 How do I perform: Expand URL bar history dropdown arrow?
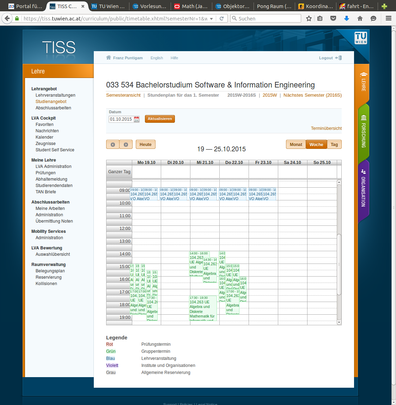tap(212, 19)
